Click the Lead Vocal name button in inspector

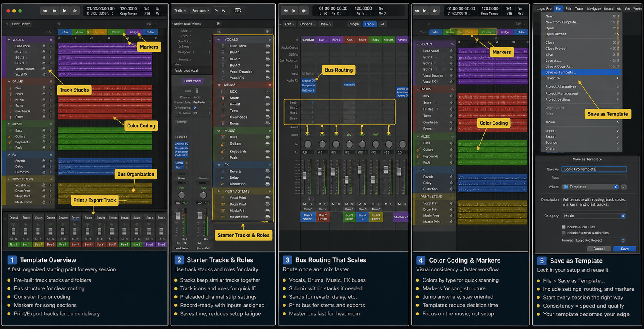coord(193,81)
